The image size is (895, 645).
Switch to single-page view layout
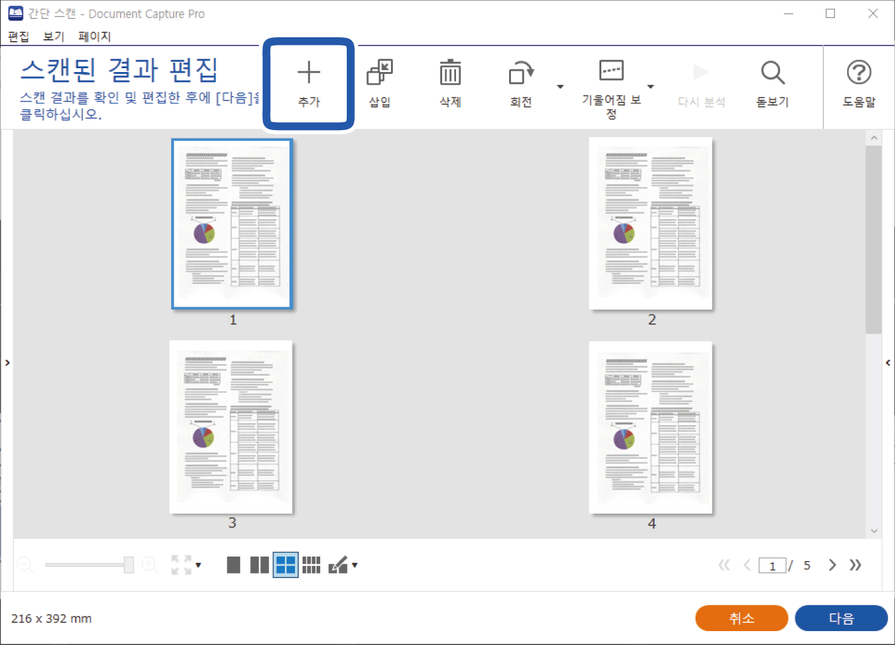234,565
